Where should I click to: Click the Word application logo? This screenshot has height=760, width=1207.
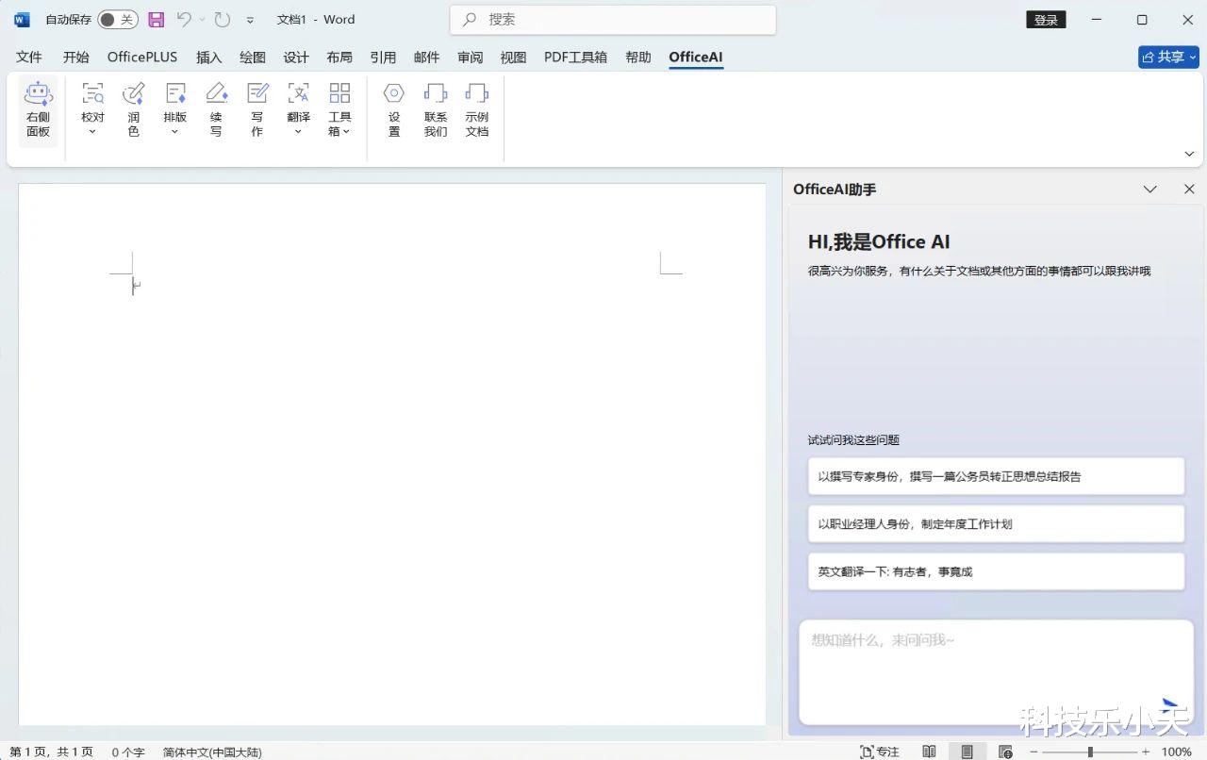click(x=22, y=19)
